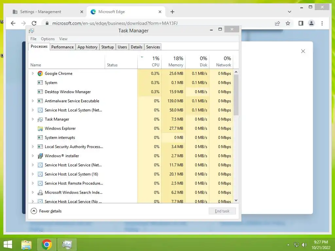This screenshot has height=251, width=335.
Task: Open Chrome three-dot menu
Action: [x=322, y=23]
